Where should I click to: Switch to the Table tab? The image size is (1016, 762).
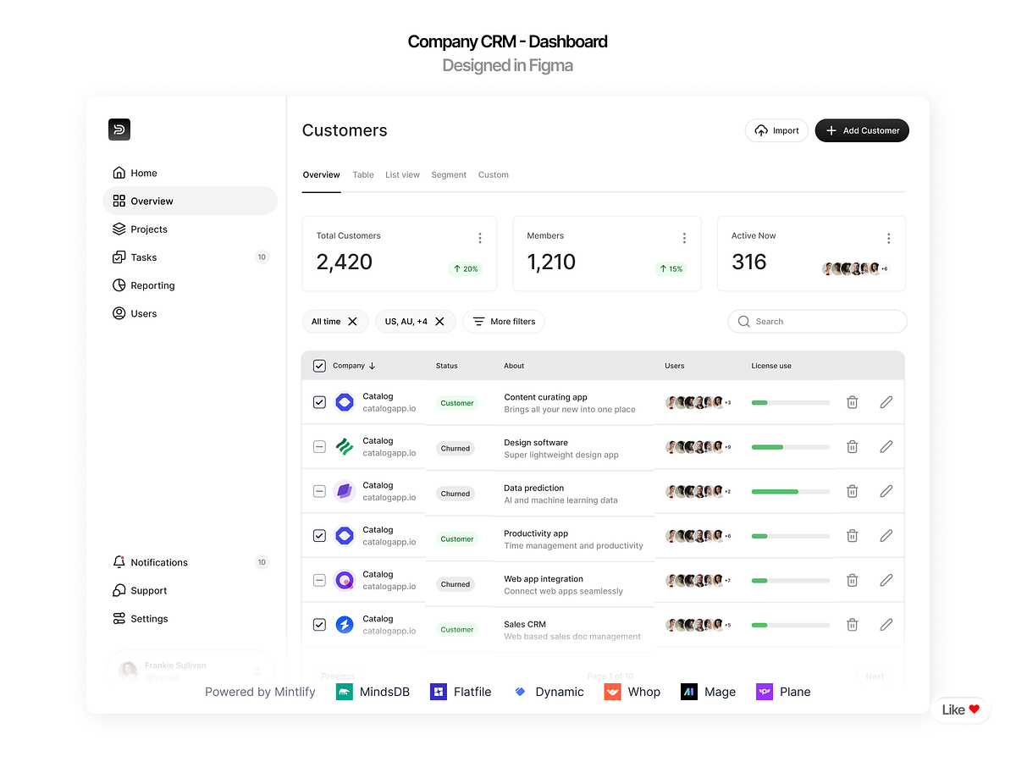tap(363, 174)
